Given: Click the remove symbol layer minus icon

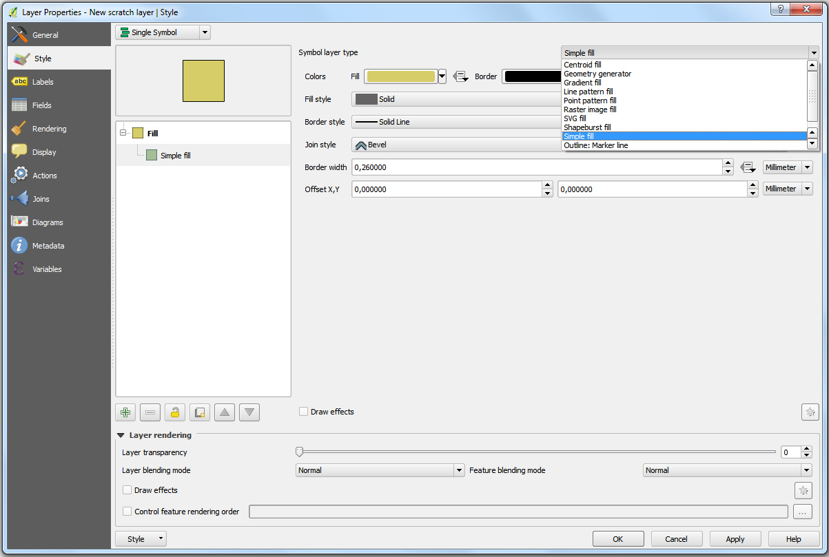Looking at the screenshot, I should 150,413.
